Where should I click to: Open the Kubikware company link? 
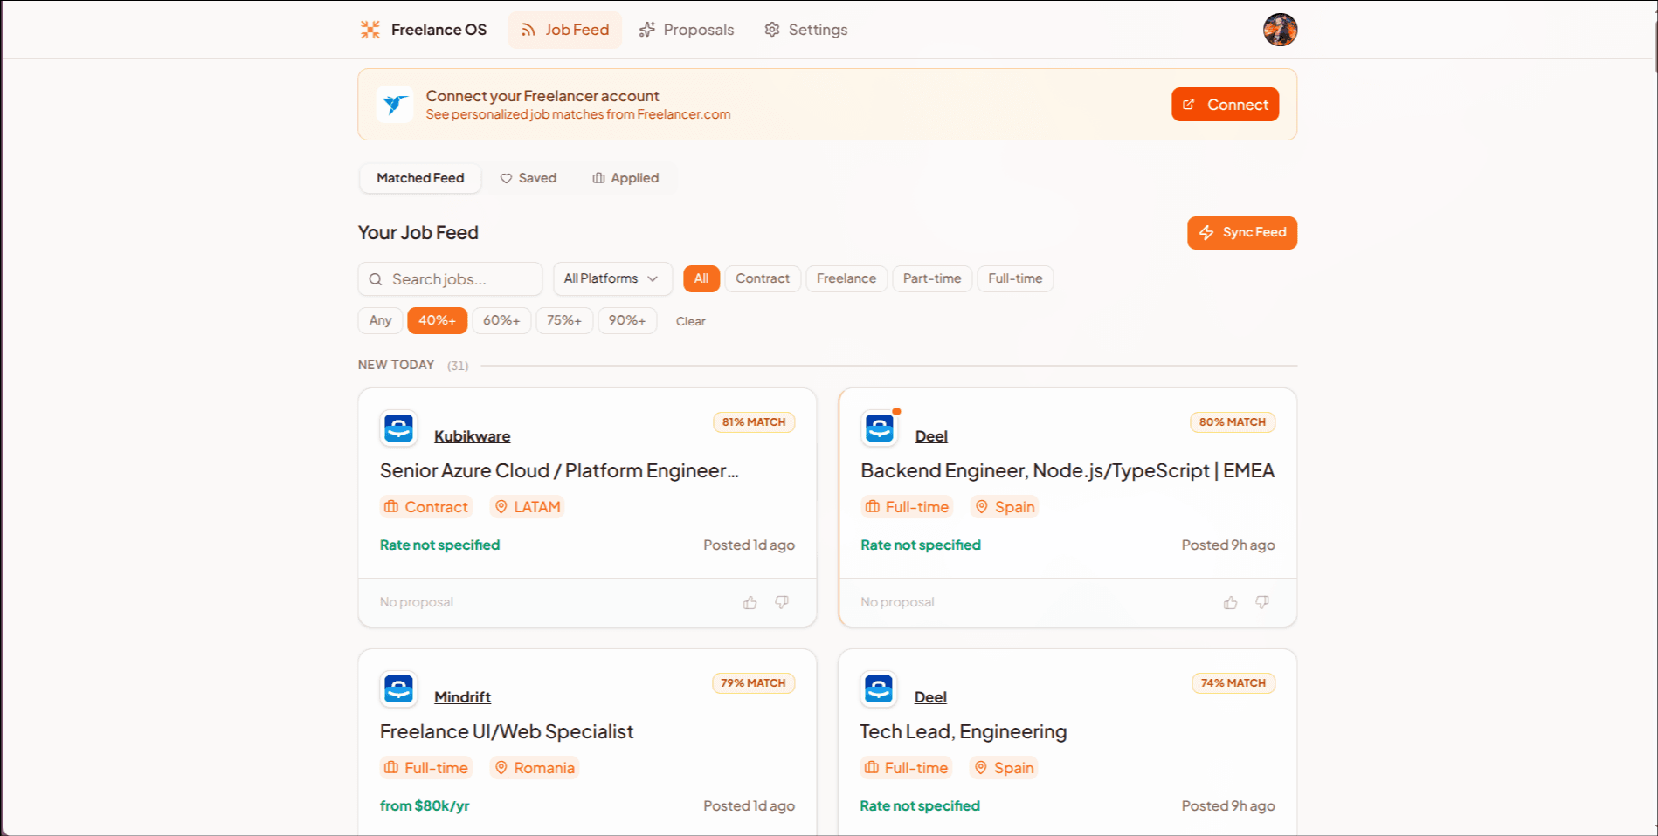pyautogui.click(x=472, y=436)
